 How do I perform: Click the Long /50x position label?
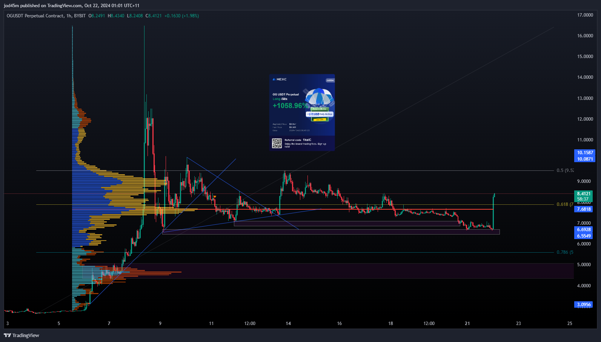click(280, 99)
